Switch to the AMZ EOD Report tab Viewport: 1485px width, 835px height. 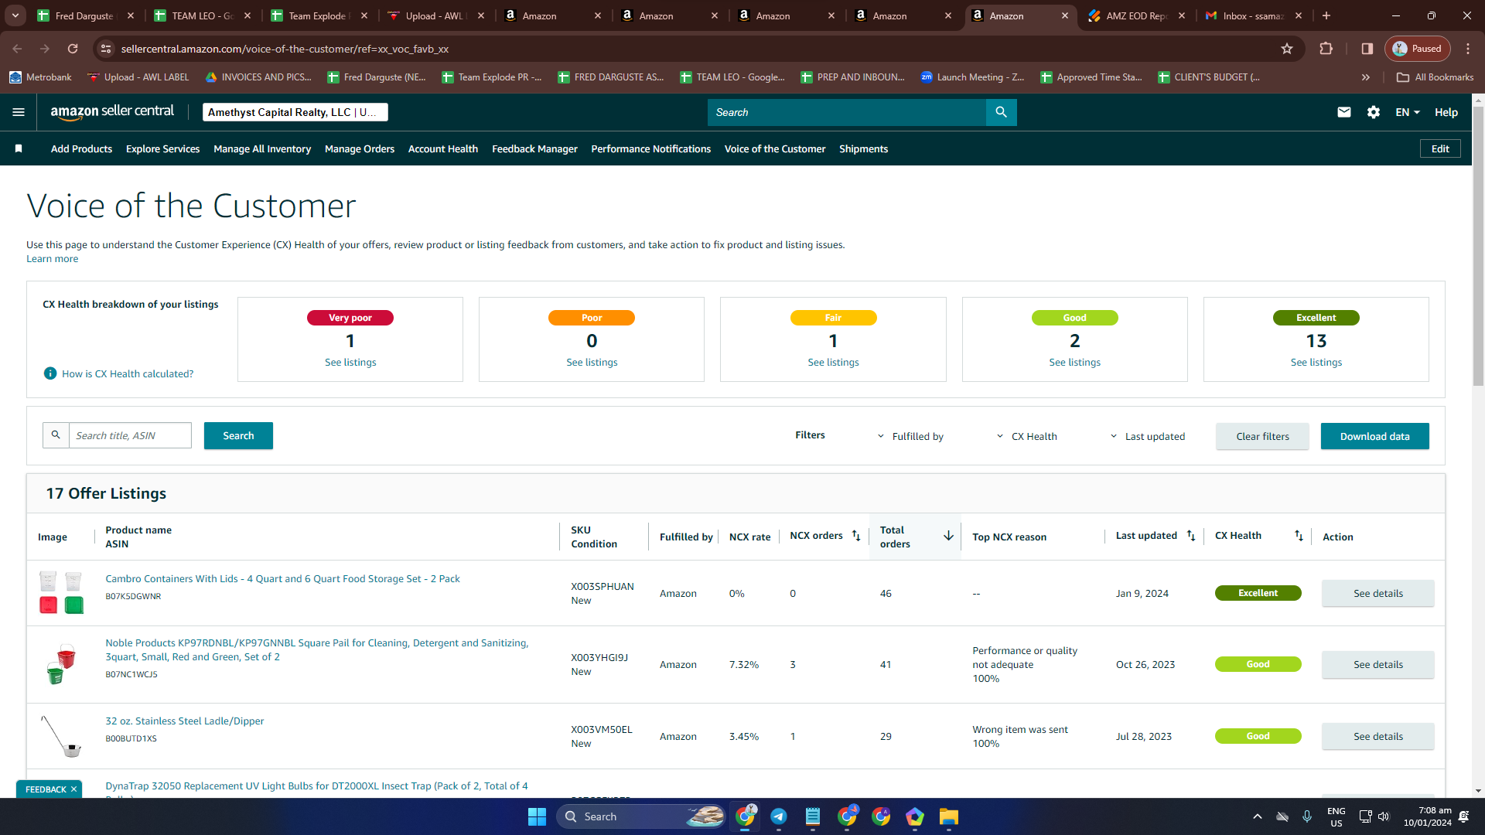coord(1136,15)
